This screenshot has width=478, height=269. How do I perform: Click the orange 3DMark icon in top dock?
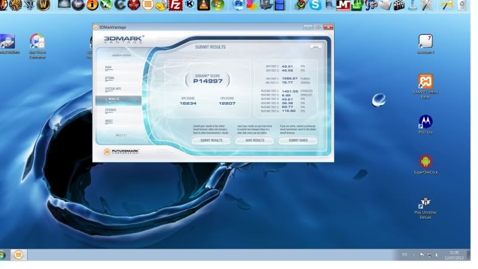[148, 5]
